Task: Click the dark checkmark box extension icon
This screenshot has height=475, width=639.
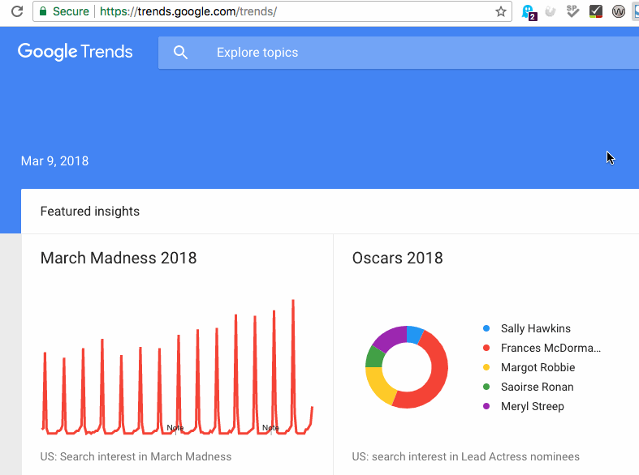Action: [x=596, y=12]
